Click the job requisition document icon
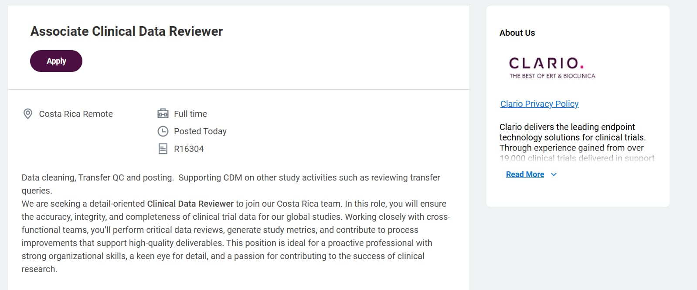The height and width of the screenshot is (290, 697). click(163, 149)
